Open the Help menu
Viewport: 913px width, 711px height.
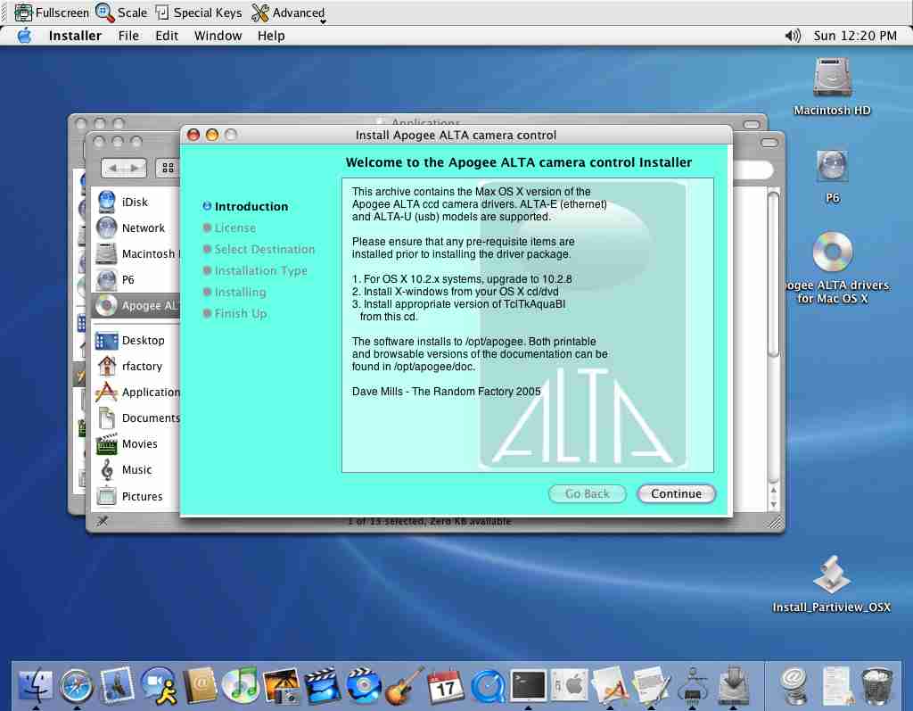tap(271, 36)
